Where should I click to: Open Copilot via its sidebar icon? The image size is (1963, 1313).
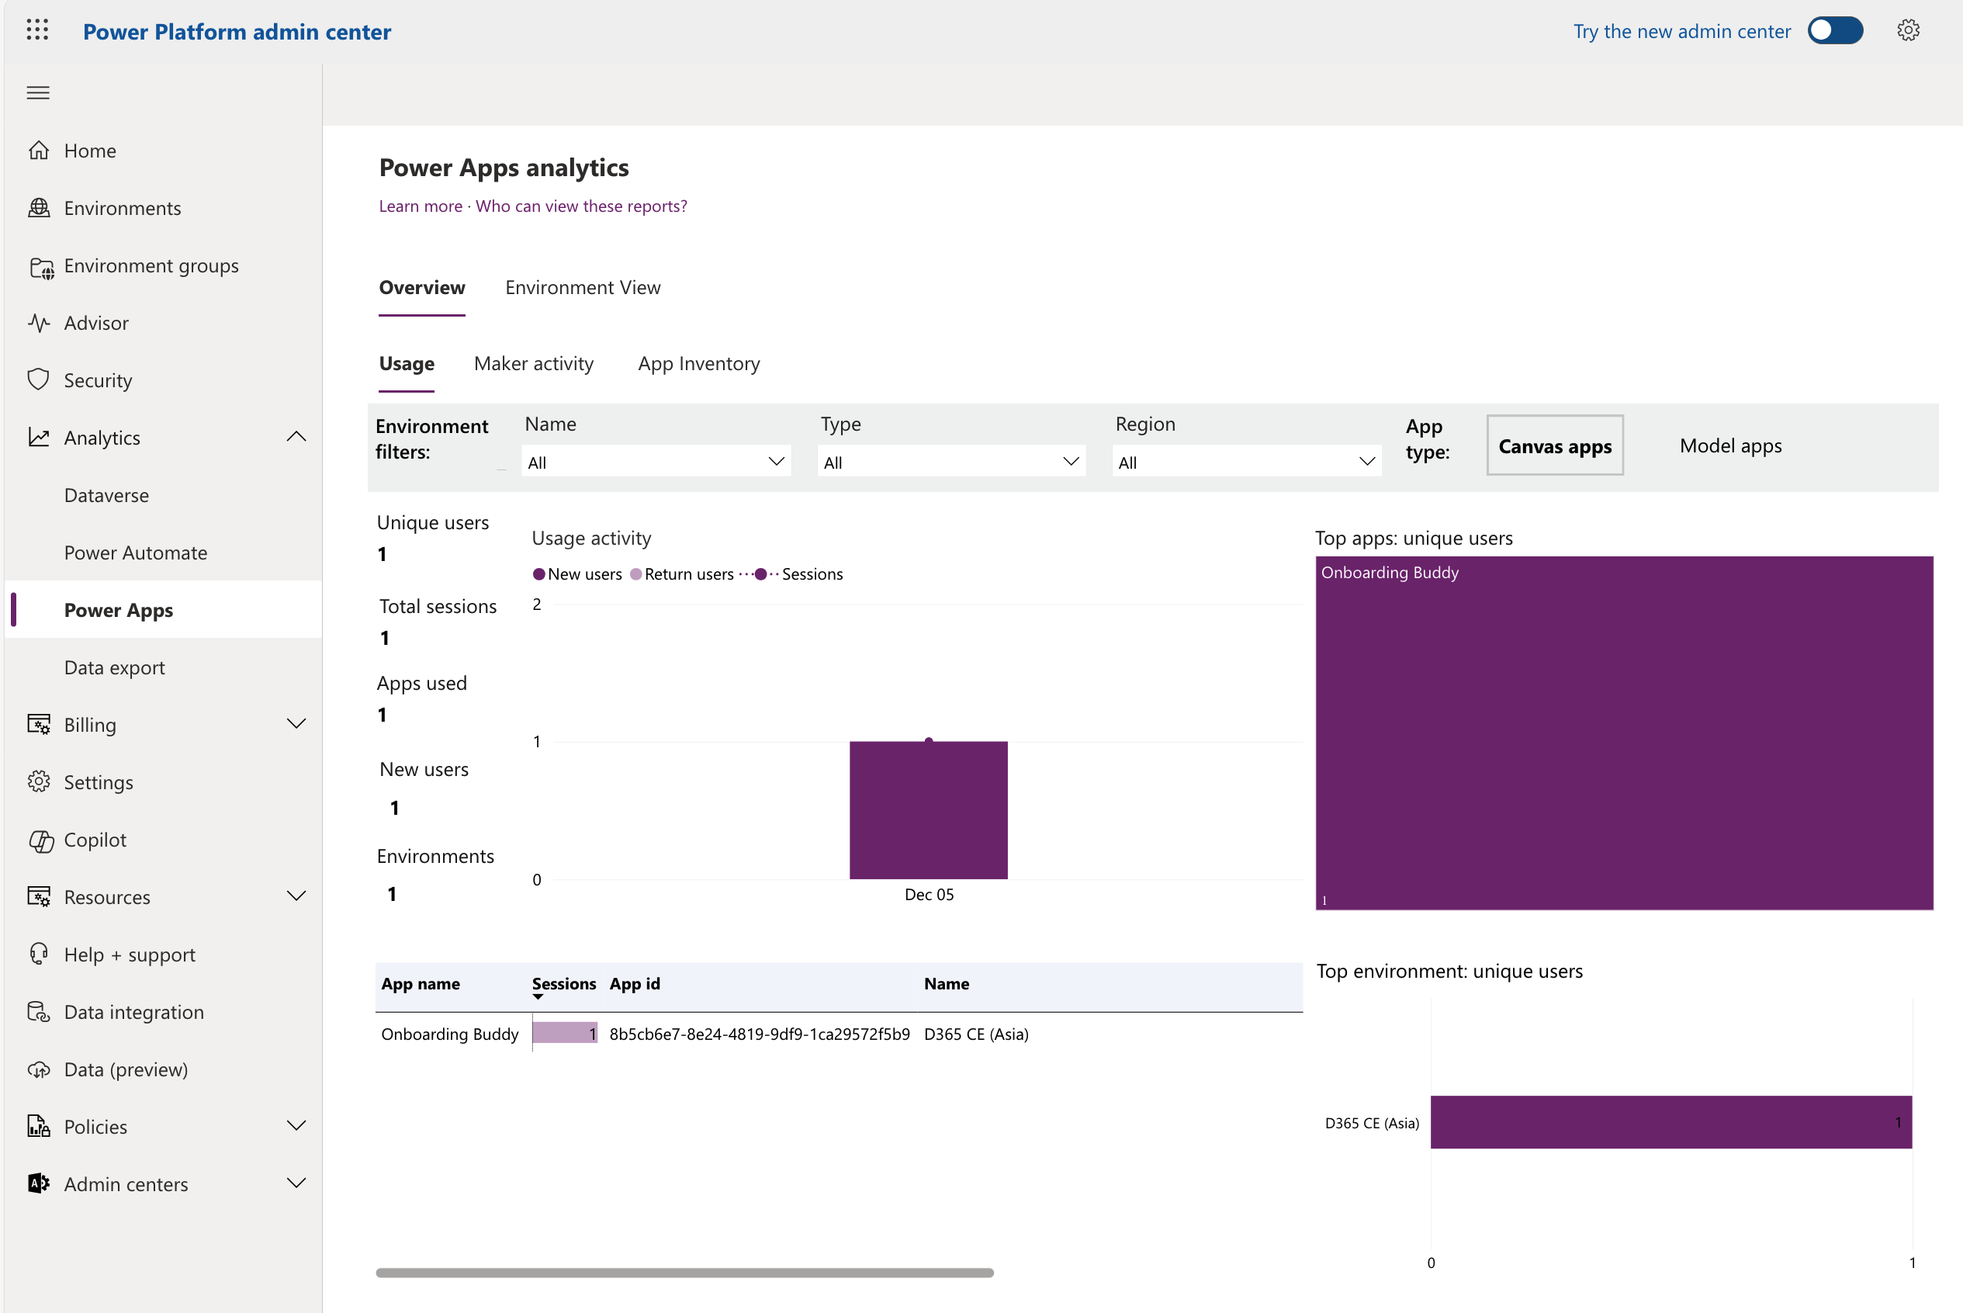pos(40,840)
